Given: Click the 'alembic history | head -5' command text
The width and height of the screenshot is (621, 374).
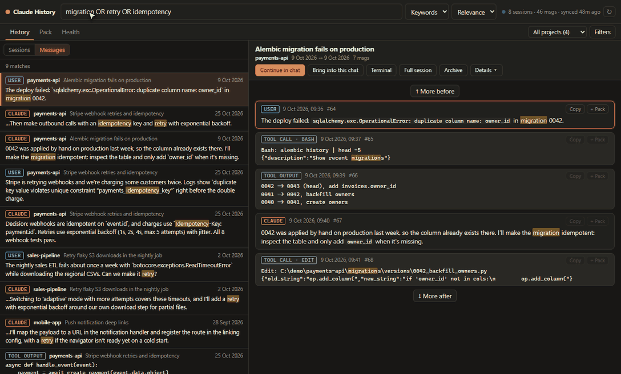Looking at the screenshot, I should point(320,150).
